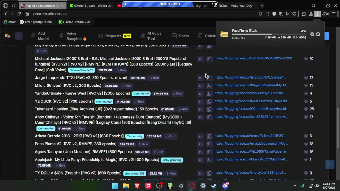Play the YE CUCK model sample
Screen dimensions: 340x191
[x=200, y=101]
